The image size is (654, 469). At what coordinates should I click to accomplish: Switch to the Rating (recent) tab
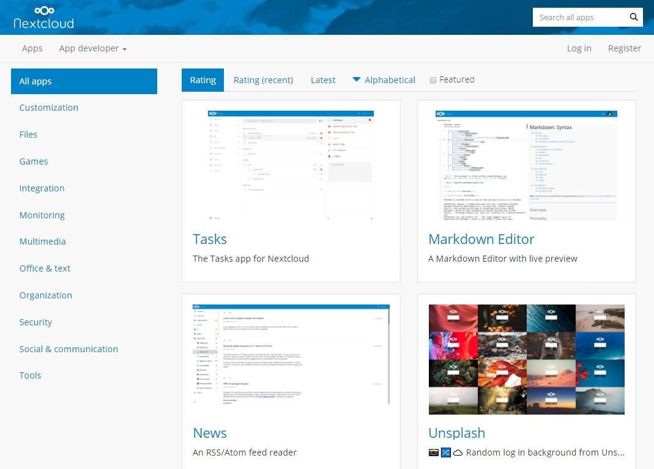pos(263,80)
